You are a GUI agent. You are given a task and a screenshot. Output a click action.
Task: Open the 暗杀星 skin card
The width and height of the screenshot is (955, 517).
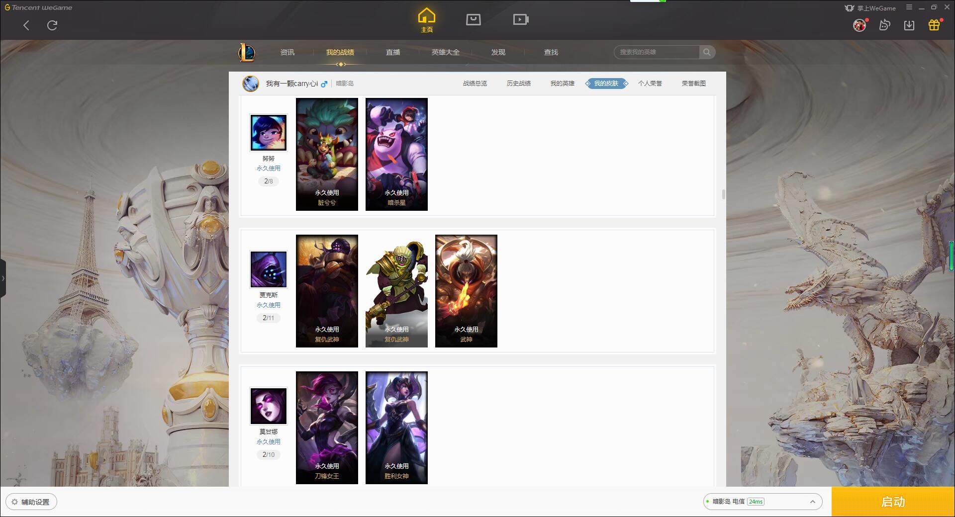[396, 154]
